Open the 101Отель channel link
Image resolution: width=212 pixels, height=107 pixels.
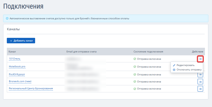14,59
